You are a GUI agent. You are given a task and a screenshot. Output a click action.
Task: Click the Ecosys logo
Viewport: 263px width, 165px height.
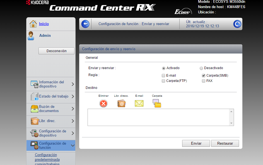coord(183,11)
